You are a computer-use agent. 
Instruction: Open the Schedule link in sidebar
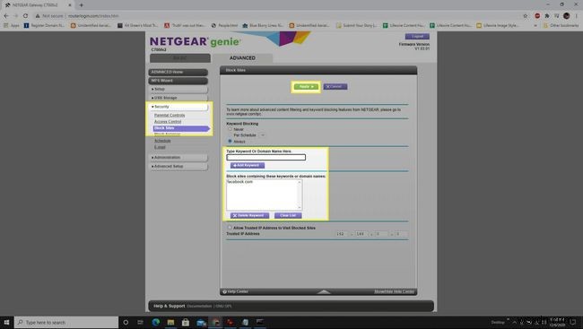point(162,141)
